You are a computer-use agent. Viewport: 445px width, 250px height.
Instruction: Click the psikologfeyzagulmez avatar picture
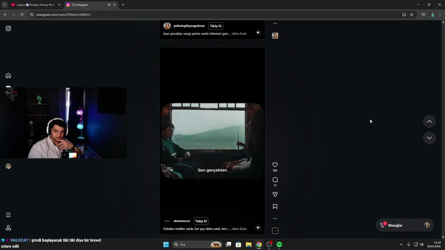(x=167, y=26)
